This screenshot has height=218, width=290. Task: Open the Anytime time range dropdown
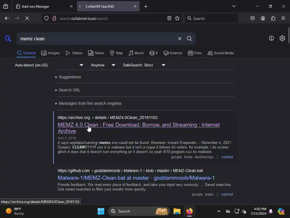(103, 65)
